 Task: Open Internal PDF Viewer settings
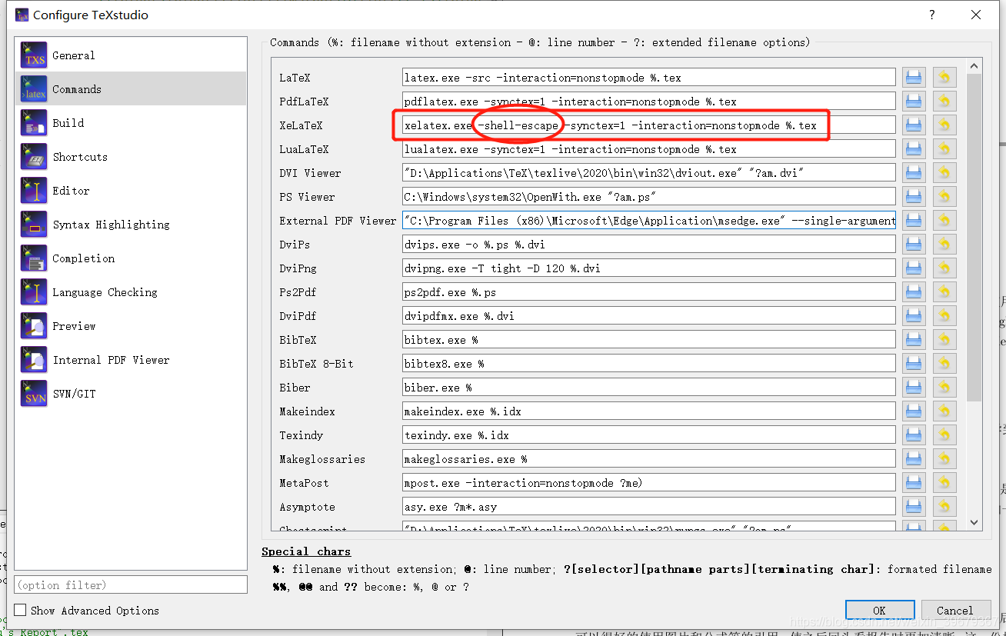click(131, 360)
